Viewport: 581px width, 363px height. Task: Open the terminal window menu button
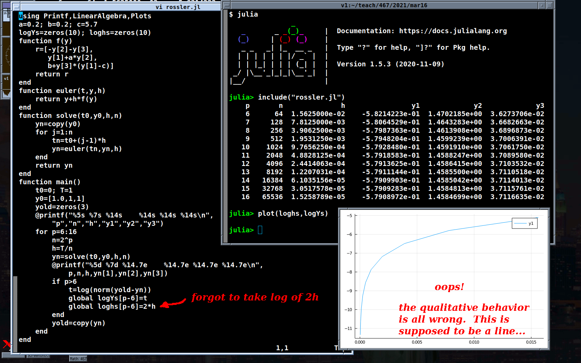pyautogui.click(x=226, y=5)
